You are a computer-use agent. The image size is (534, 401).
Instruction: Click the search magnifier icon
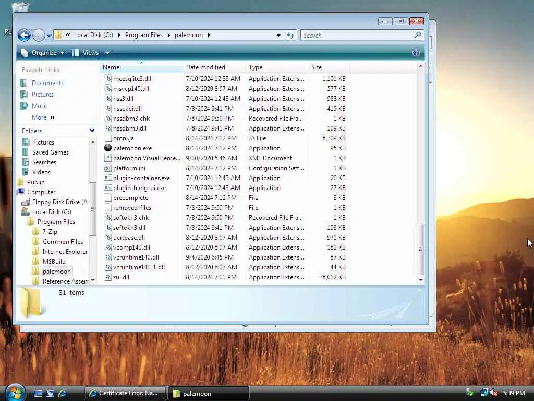[x=418, y=35]
